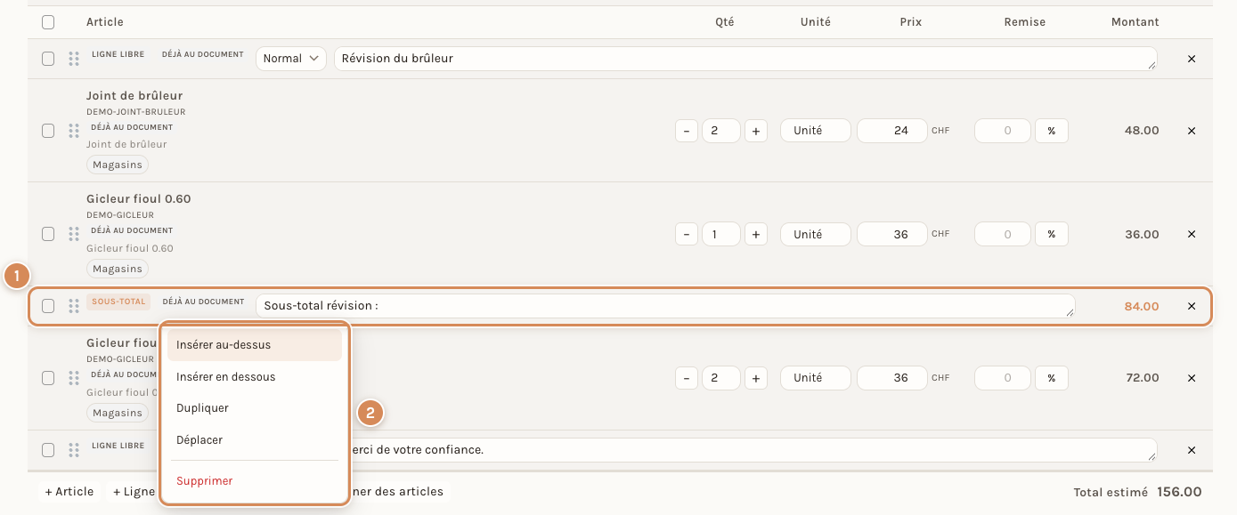Screen dimensions: 1237x515
Task: Check the Révision du brûleur line checkbox
Action: (48, 59)
